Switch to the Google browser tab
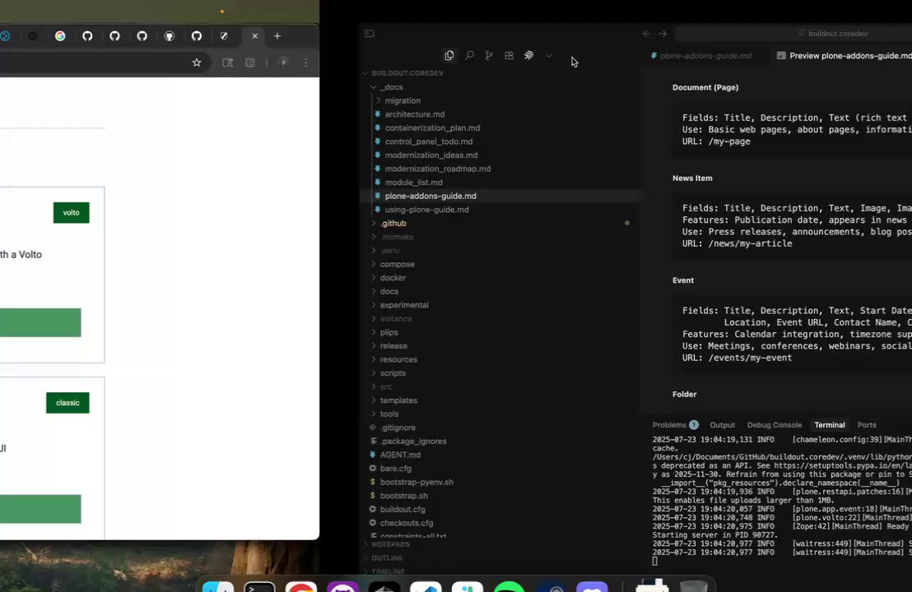The image size is (912, 592). [60, 36]
